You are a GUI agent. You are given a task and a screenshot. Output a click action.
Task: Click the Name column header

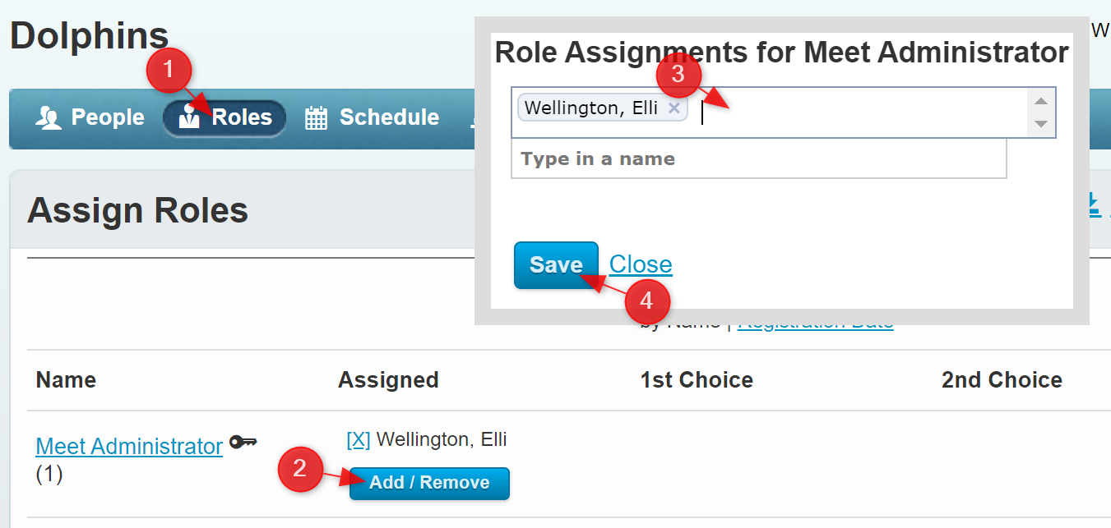pos(66,380)
